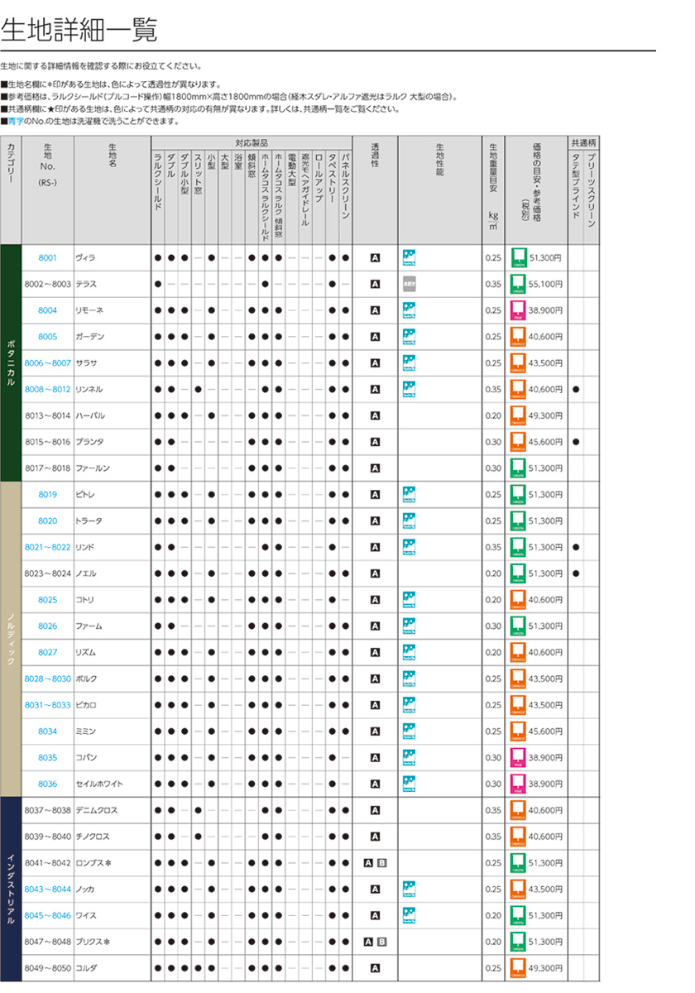Click the fabric name リズム

click(86, 652)
